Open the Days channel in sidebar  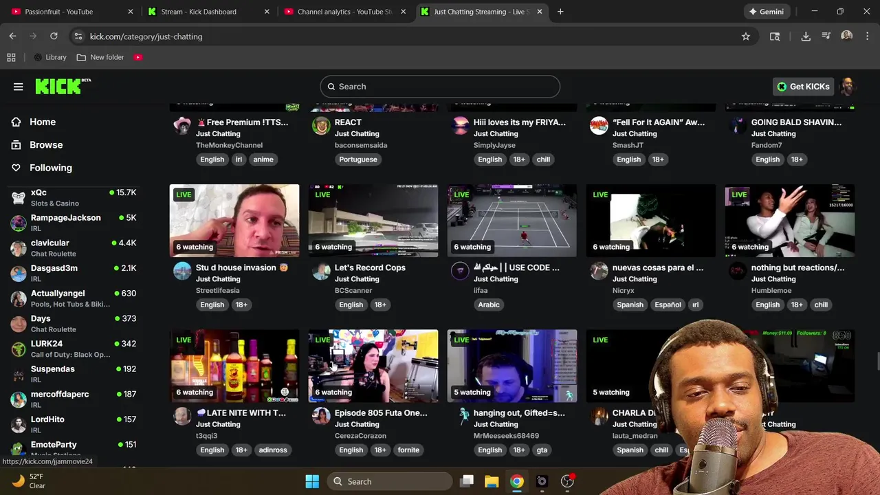click(74, 323)
